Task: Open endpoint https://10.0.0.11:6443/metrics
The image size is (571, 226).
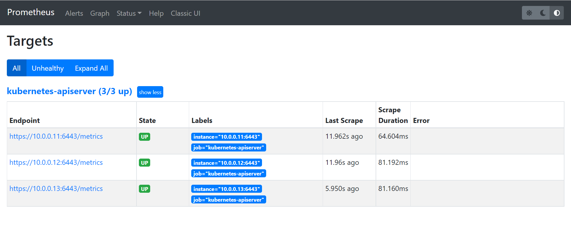Action: click(x=56, y=136)
